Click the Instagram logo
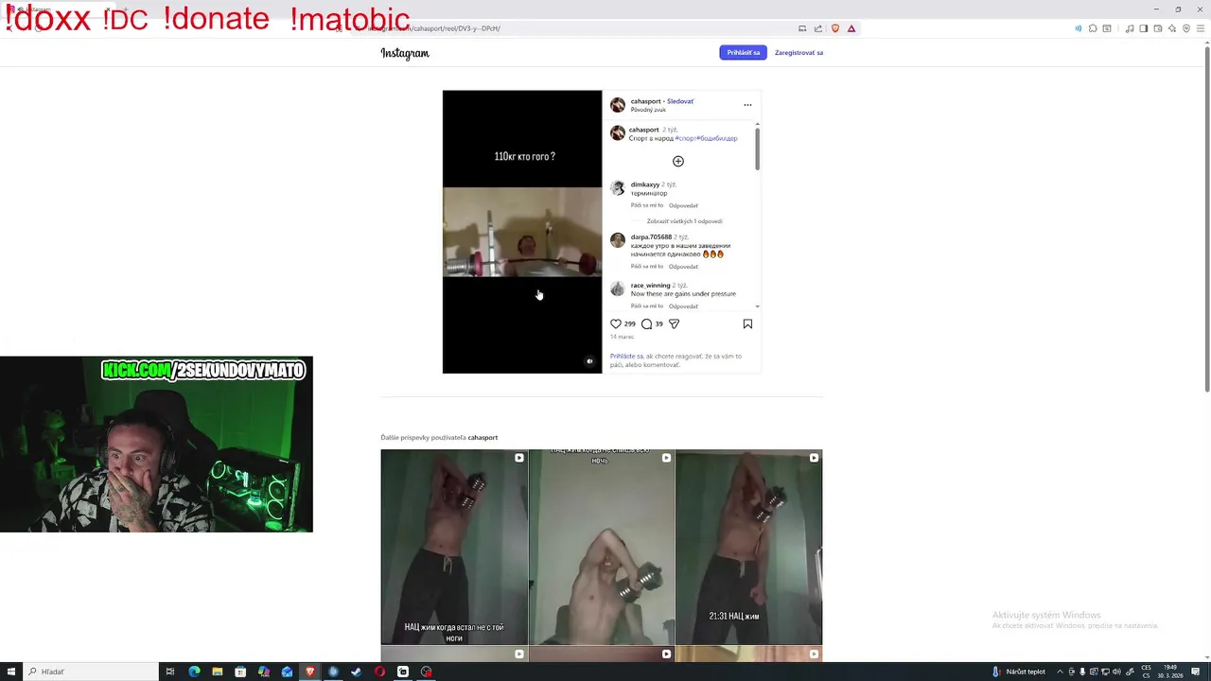The width and height of the screenshot is (1211, 681). pos(405,53)
